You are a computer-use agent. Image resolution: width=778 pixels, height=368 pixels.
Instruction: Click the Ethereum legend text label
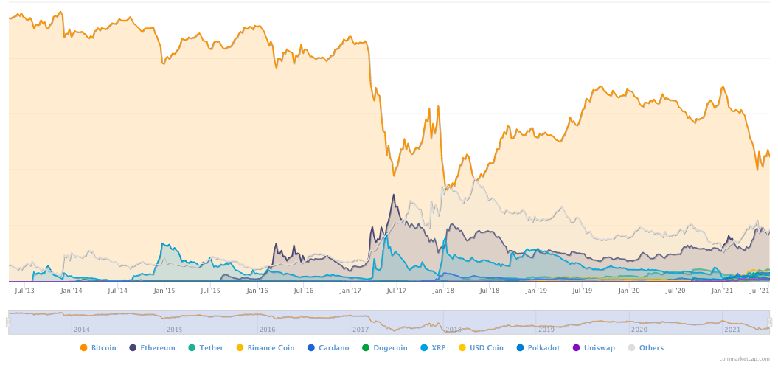pyautogui.click(x=158, y=348)
